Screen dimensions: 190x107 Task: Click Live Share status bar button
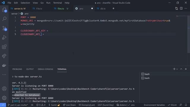click(69, 105)
